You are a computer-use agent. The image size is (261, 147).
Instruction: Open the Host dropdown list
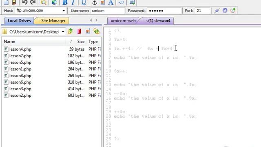[x=64, y=11]
